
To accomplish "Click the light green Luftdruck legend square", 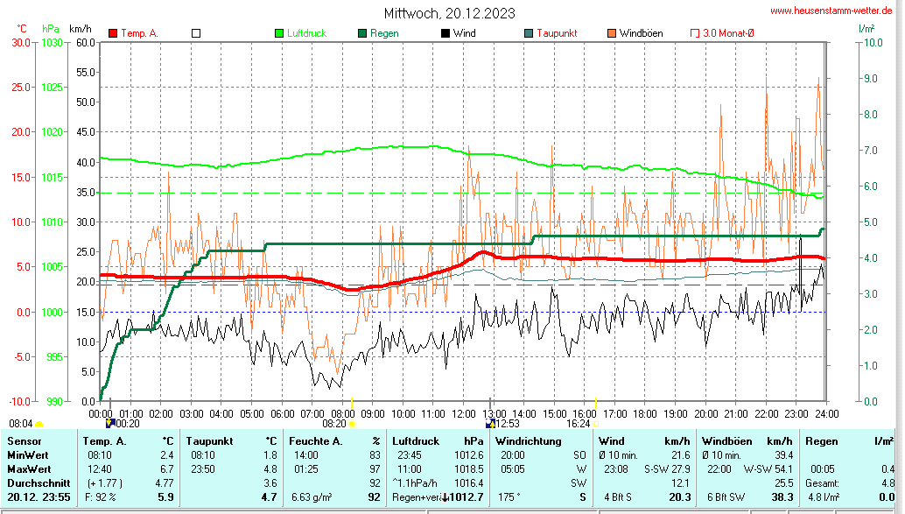I will click(x=280, y=33).
